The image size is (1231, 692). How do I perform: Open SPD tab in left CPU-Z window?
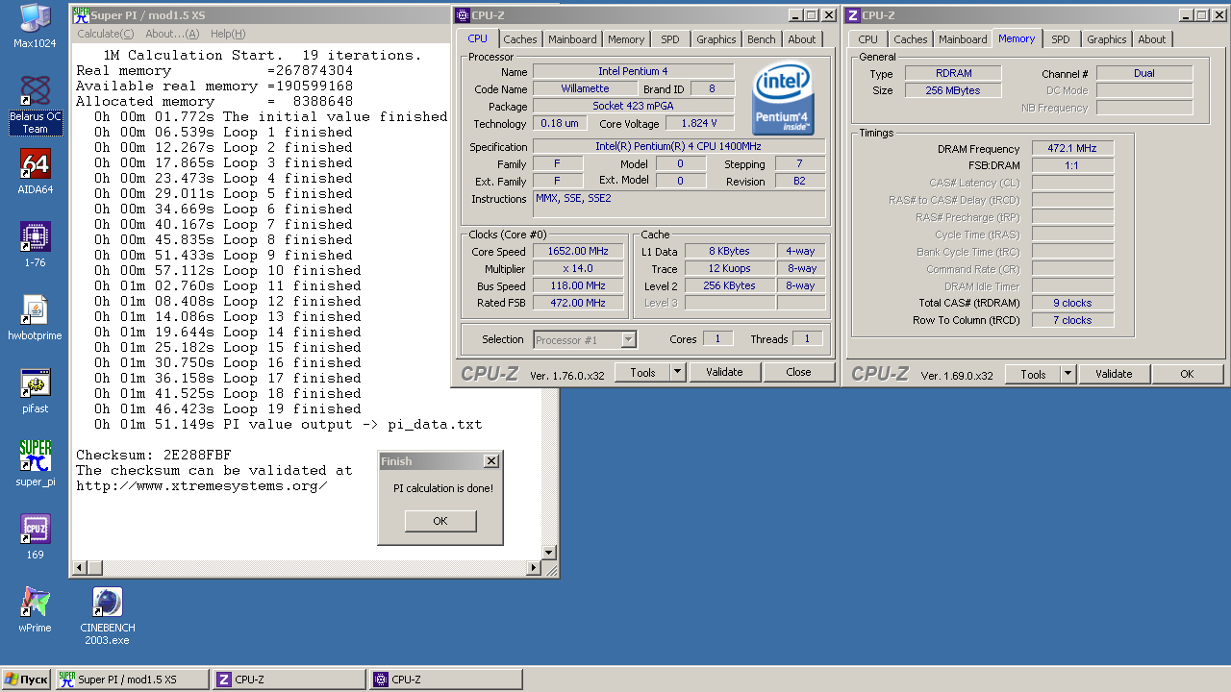tap(669, 39)
